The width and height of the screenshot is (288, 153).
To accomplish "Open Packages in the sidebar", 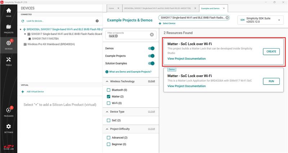I will 9,112.
